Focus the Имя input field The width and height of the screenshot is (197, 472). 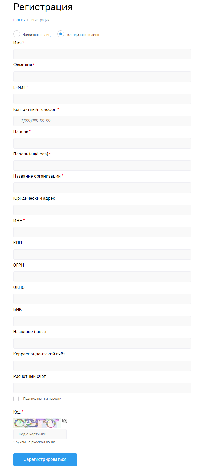tap(102, 54)
